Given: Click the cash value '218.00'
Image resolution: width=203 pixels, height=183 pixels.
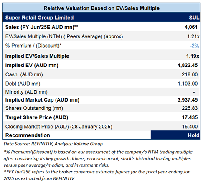Looking at the screenshot, I should [190, 74].
